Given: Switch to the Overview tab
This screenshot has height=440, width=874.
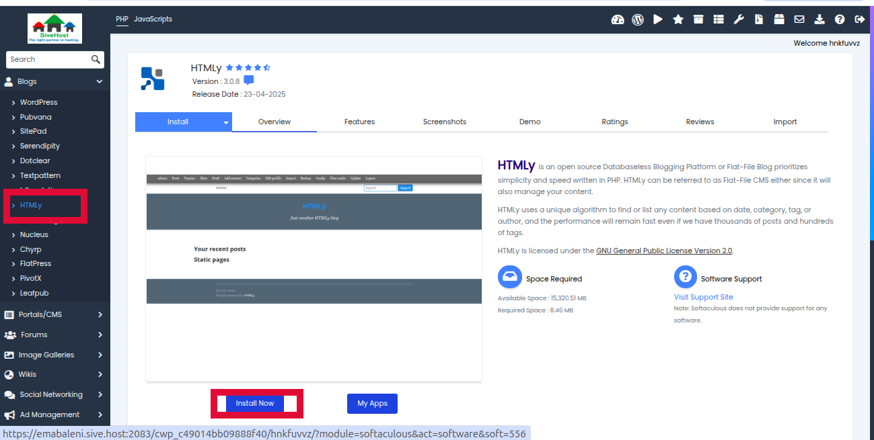Looking at the screenshot, I should tap(275, 122).
